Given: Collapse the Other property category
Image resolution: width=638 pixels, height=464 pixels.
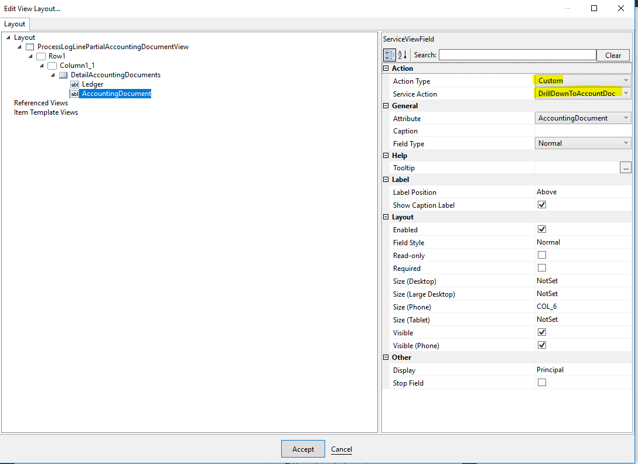Looking at the screenshot, I should [385, 357].
